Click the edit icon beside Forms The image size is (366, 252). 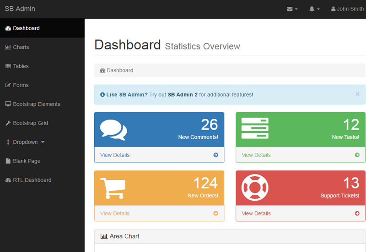coord(8,85)
